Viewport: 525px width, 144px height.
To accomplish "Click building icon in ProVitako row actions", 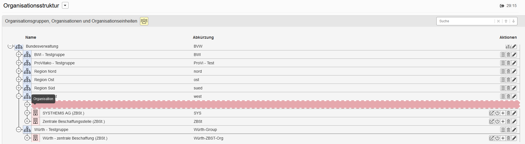I will tap(503, 63).
